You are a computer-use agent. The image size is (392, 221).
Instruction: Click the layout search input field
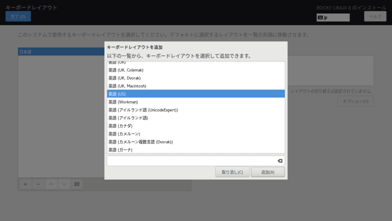(x=191, y=161)
